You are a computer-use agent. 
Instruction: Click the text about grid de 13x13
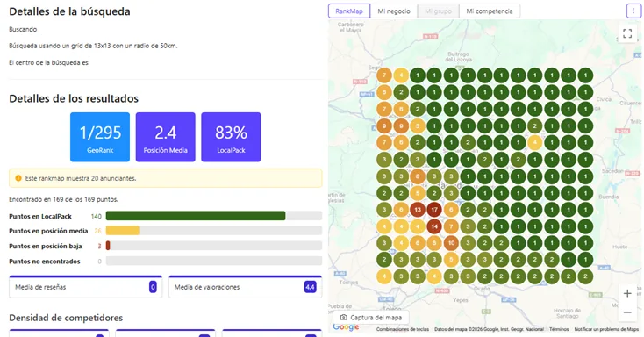[x=93, y=46]
